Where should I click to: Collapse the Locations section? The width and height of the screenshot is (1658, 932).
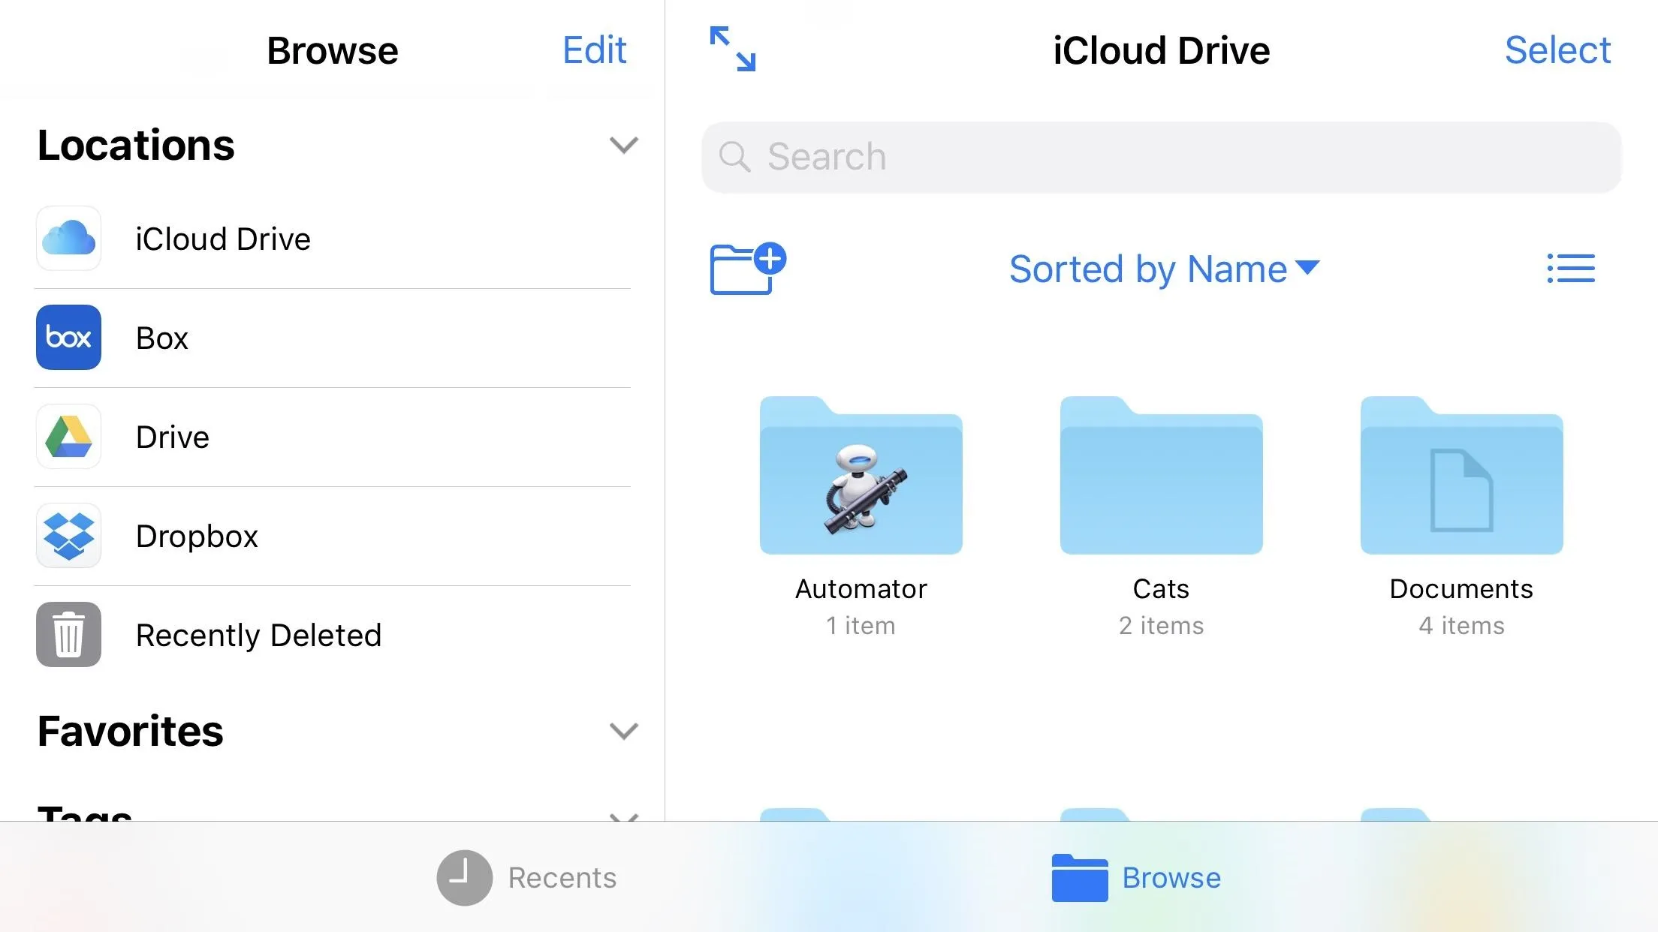coord(623,145)
